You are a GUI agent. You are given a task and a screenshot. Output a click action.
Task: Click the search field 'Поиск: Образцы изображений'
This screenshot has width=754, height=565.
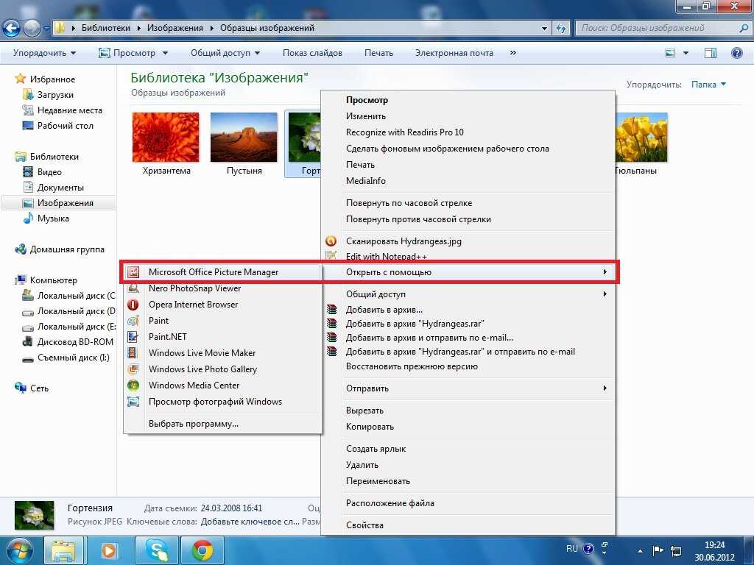pyautogui.click(x=663, y=29)
